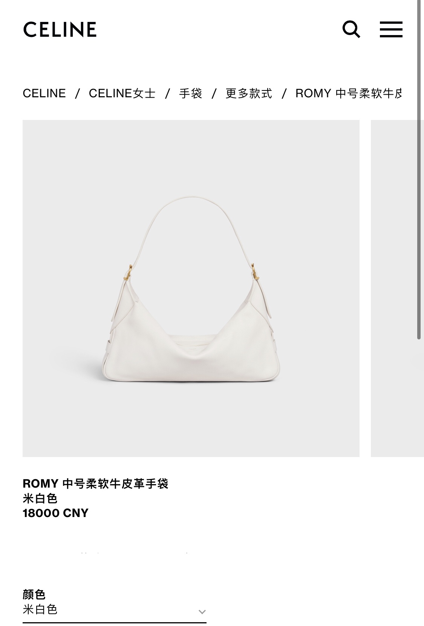Click the 米白色 label under product title
Image resolution: width=424 pixels, height=626 pixels.
(40, 499)
